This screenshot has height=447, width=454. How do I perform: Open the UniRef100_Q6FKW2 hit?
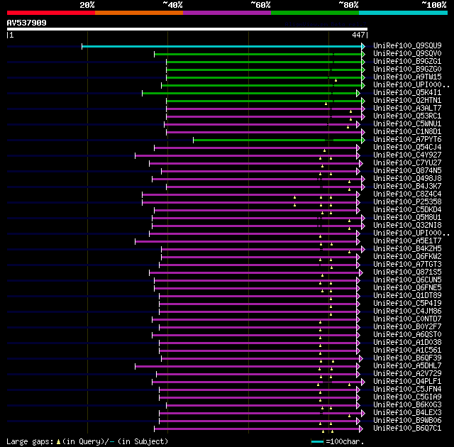(x=407, y=257)
